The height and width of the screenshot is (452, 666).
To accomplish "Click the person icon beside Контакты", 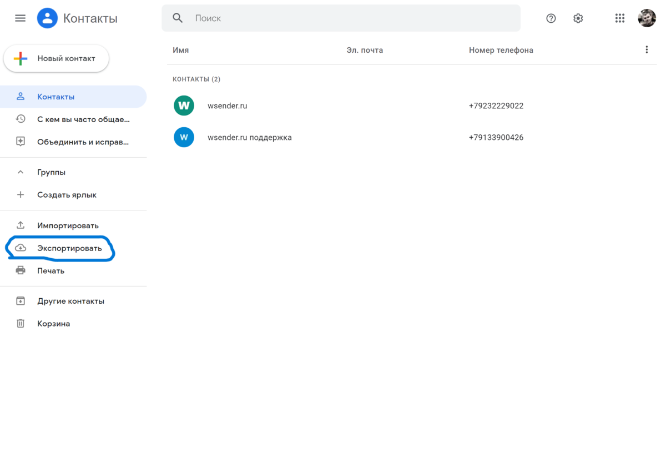I will point(21,97).
